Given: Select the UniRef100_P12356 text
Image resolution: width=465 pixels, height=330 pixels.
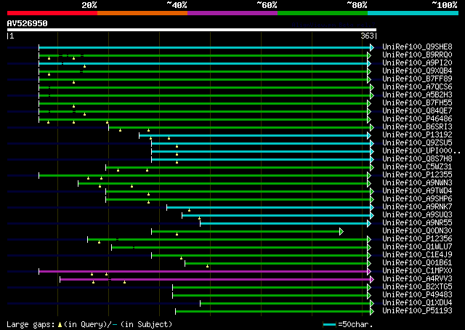Looking at the screenshot, I should click(x=417, y=239).
